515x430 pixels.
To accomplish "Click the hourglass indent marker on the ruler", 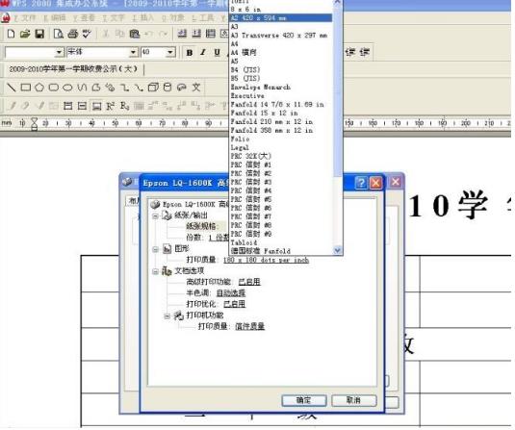I will pyautogui.click(x=34, y=124).
